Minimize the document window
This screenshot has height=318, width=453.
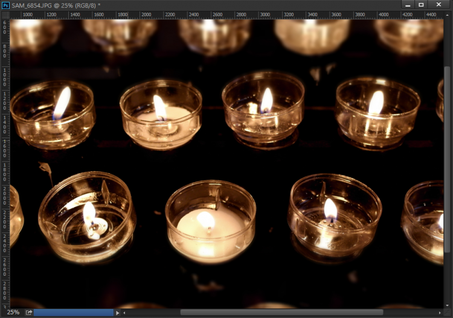point(408,5)
